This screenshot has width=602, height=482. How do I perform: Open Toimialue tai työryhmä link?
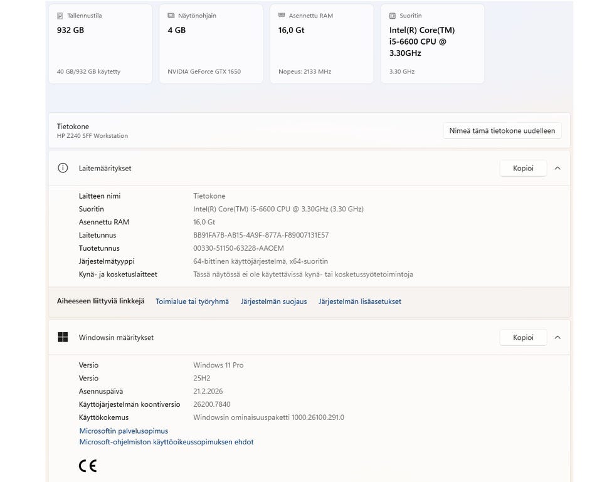pyautogui.click(x=192, y=301)
